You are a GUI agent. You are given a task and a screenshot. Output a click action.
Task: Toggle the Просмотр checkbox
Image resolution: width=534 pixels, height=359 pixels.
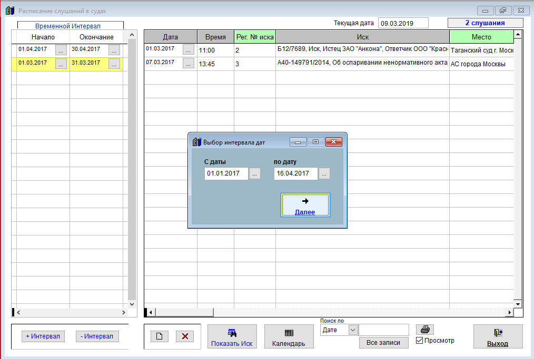coord(420,340)
